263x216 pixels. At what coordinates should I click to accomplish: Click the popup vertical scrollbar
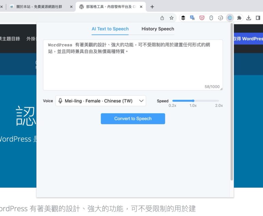pyautogui.click(x=231, y=102)
